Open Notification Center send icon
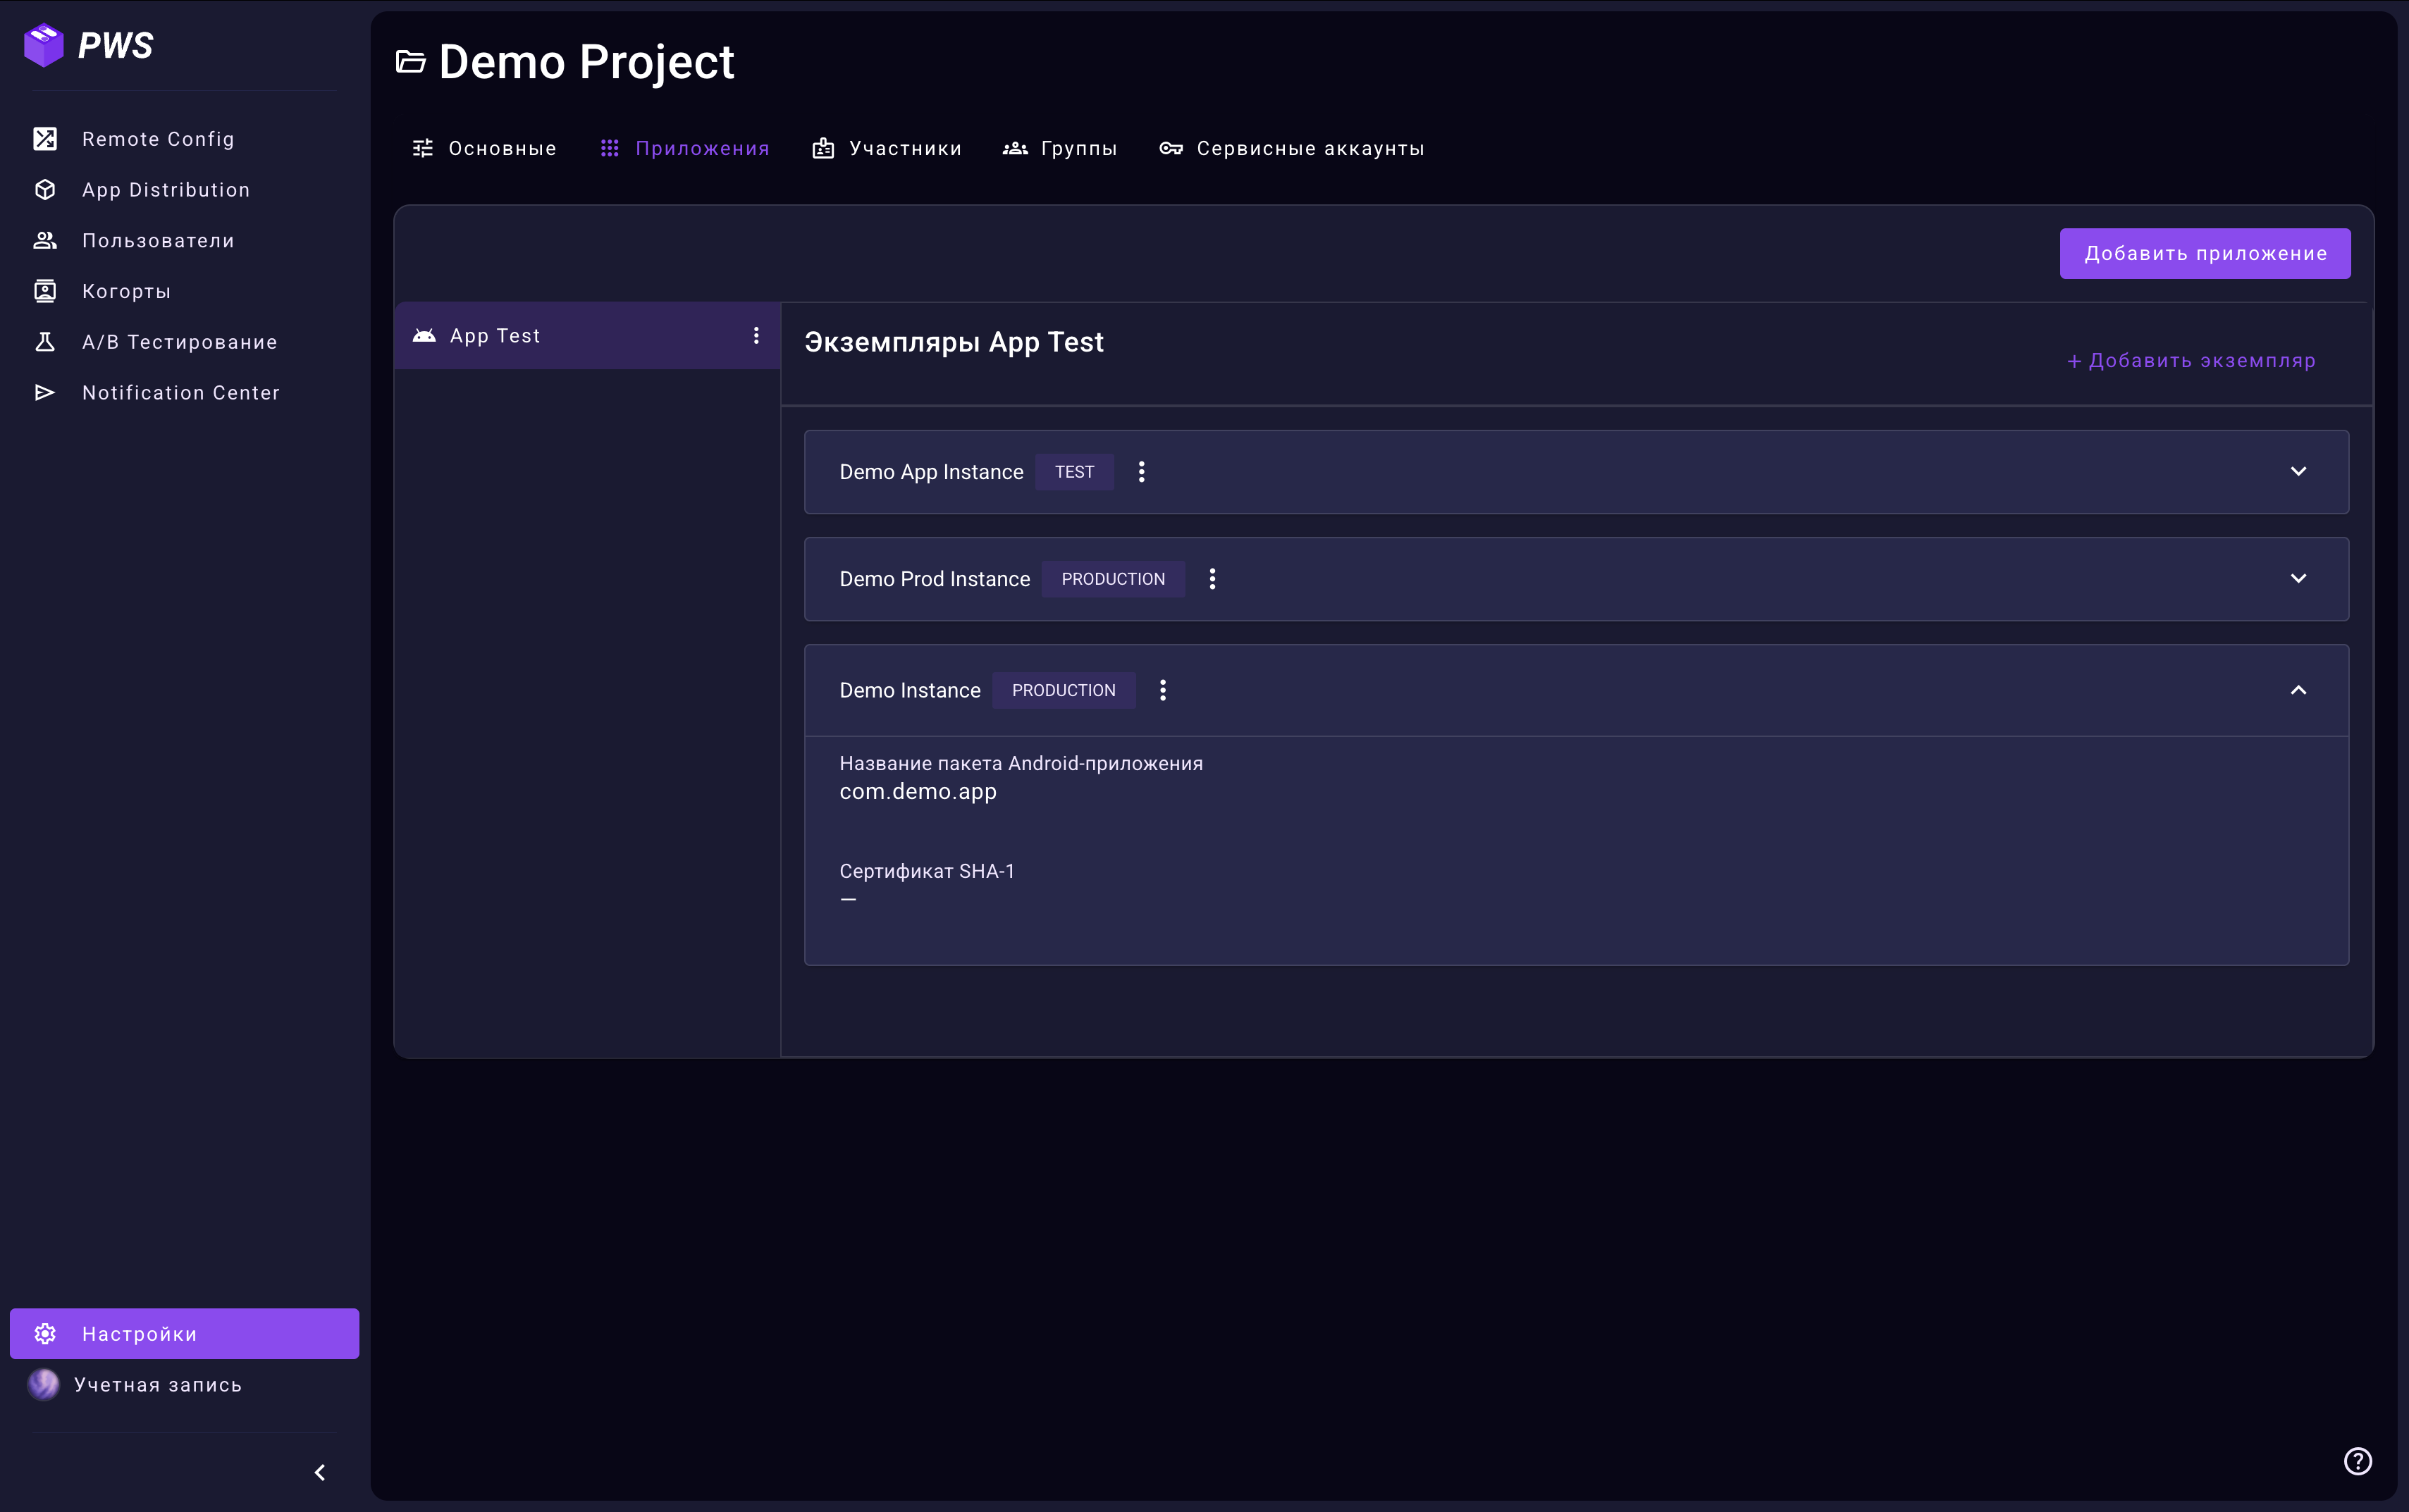This screenshot has width=2409, height=1512. point(45,393)
